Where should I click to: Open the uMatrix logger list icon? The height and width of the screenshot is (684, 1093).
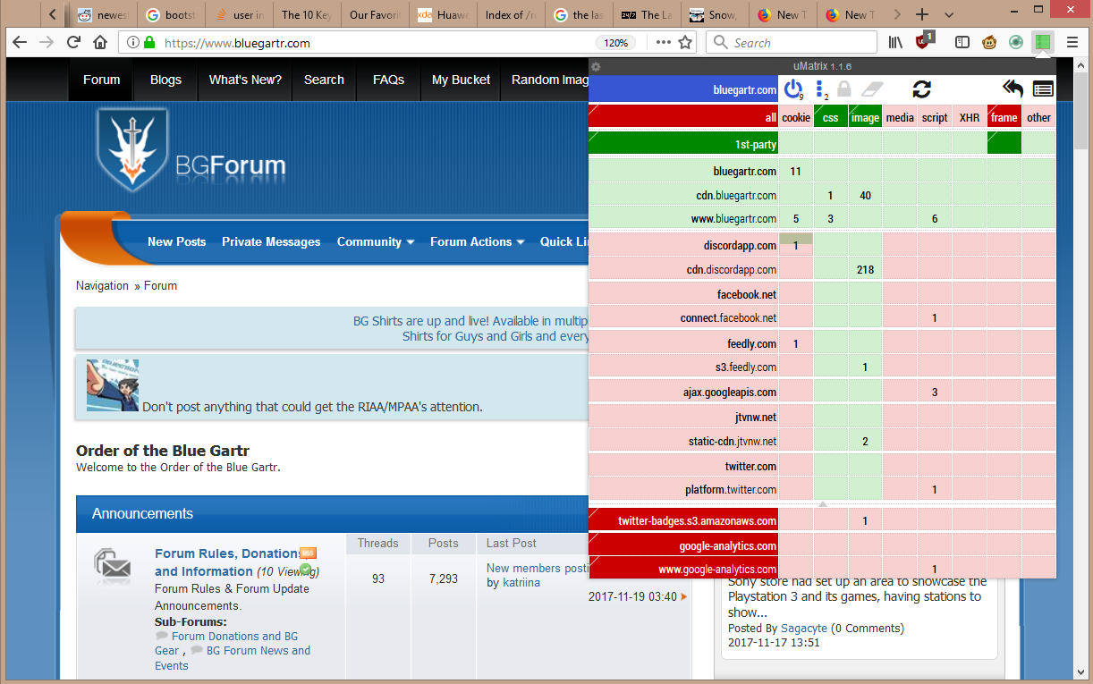click(x=1043, y=89)
